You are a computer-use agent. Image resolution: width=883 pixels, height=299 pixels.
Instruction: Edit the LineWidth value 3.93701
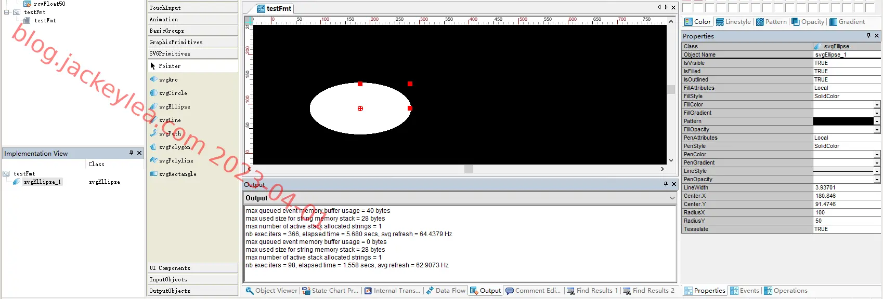pyautogui.click(x=847, y=188)
